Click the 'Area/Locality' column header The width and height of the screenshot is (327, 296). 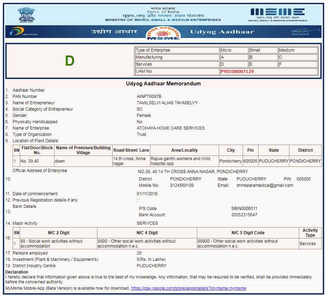point(184,150)
